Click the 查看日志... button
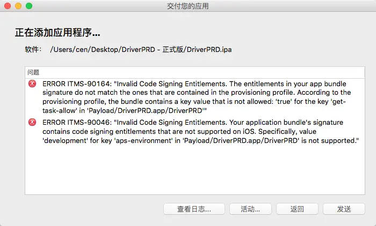This screenshot has width=376, height=226. (194, 209)
